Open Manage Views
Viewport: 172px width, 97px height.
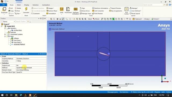(x=85, y=13)
